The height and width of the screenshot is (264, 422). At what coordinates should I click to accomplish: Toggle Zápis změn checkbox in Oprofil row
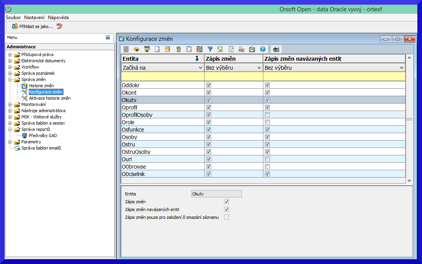[209, 107]
